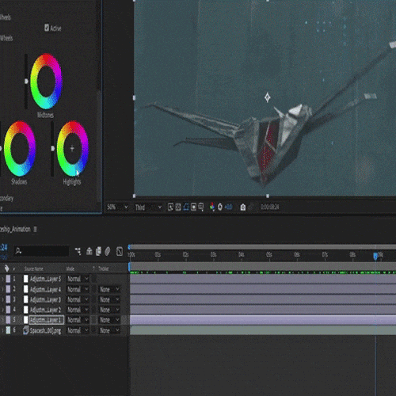Expand Adjustment Layer 5 properties
This screenshot has width=396, height=396.
click(2, 279)
